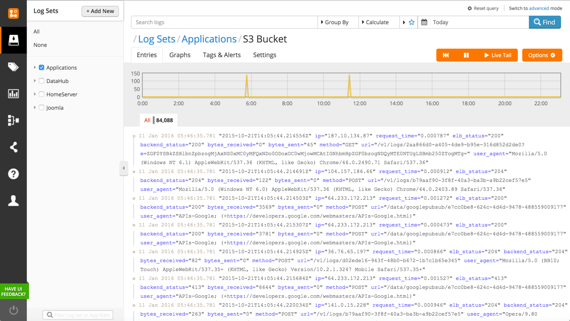Screen dimensions: 570x321
Task: Open the Group By dropdown
Action: [338, 22]
